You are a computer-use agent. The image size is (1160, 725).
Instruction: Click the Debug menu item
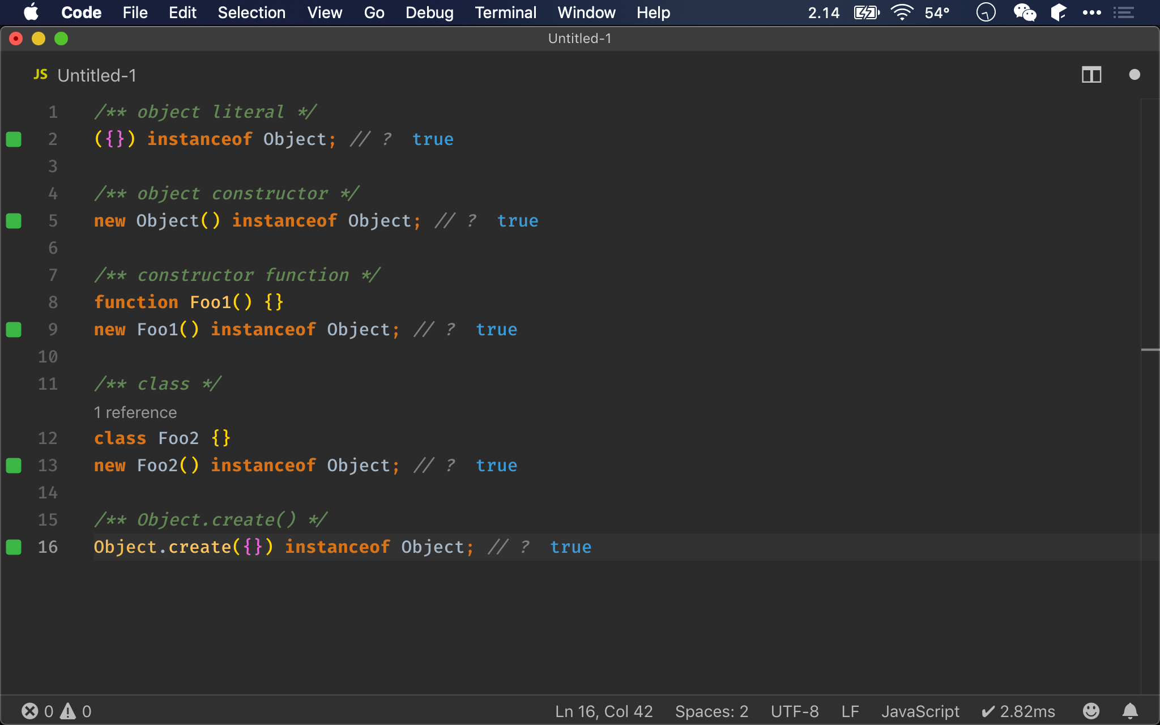[428, 12]
